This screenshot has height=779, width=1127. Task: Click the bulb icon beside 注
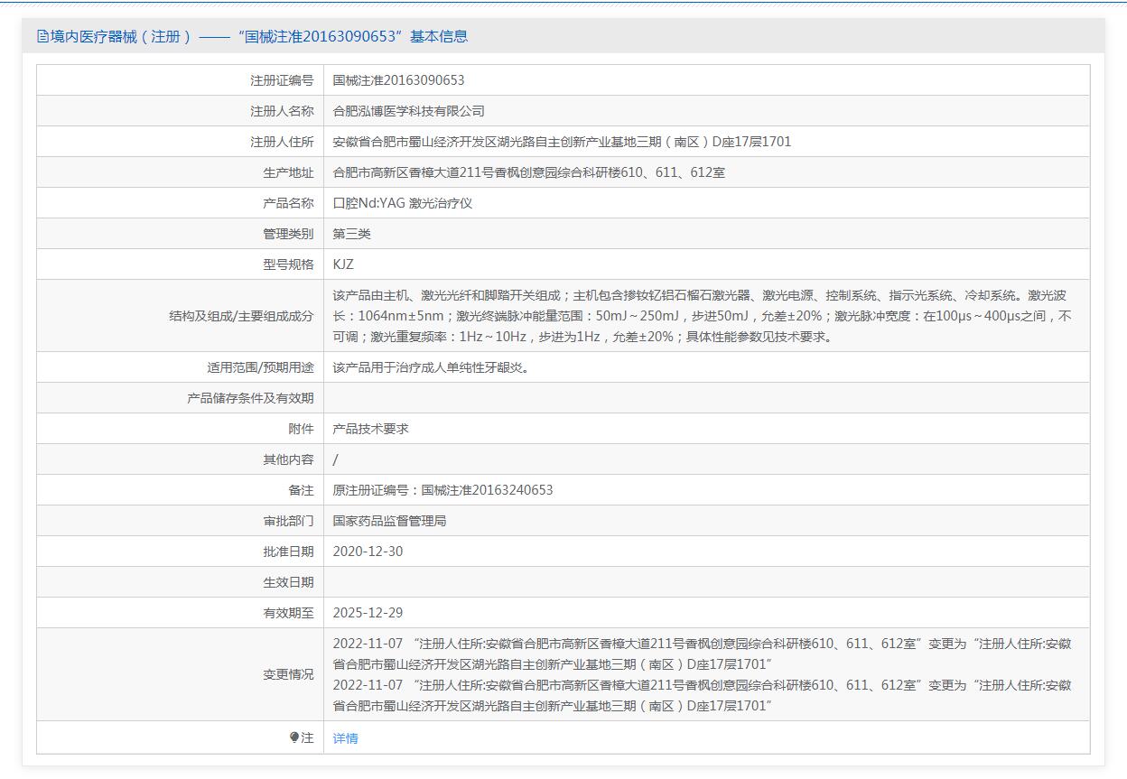coord(294,737)
